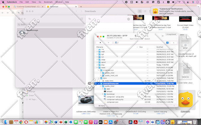Click the Open Connection icon in Cyberduck
Viewport: 201px width, 125px height.
pyautogui.click(x=136, y=36)
